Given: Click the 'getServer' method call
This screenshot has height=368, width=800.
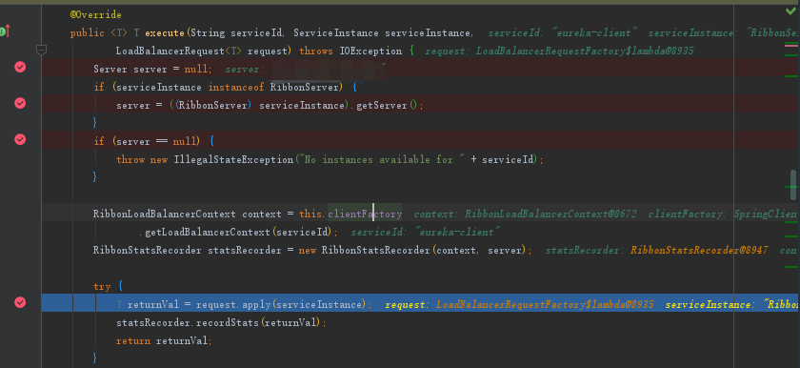Looking at the screenshot, I should [383, 106].
